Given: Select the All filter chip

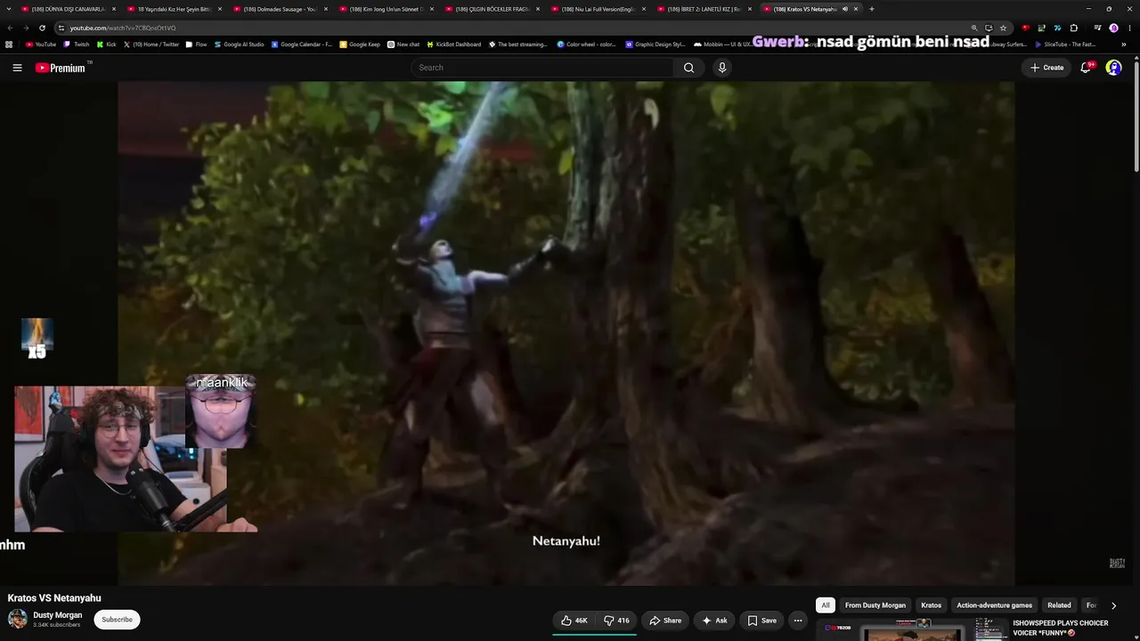Looking at the screenshot, I should point(826,605).
